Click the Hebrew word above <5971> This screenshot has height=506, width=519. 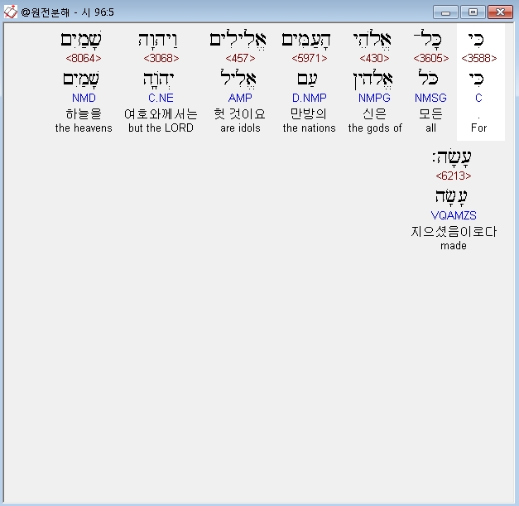point(306,40)
